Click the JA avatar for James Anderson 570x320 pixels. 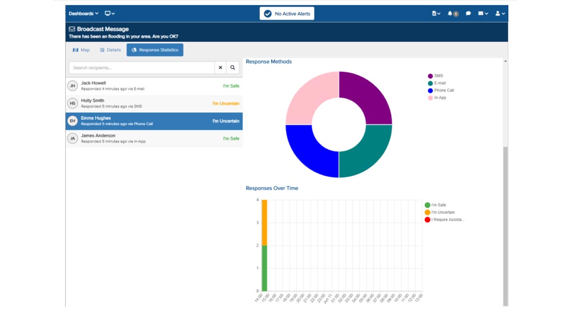pos(73,139)
